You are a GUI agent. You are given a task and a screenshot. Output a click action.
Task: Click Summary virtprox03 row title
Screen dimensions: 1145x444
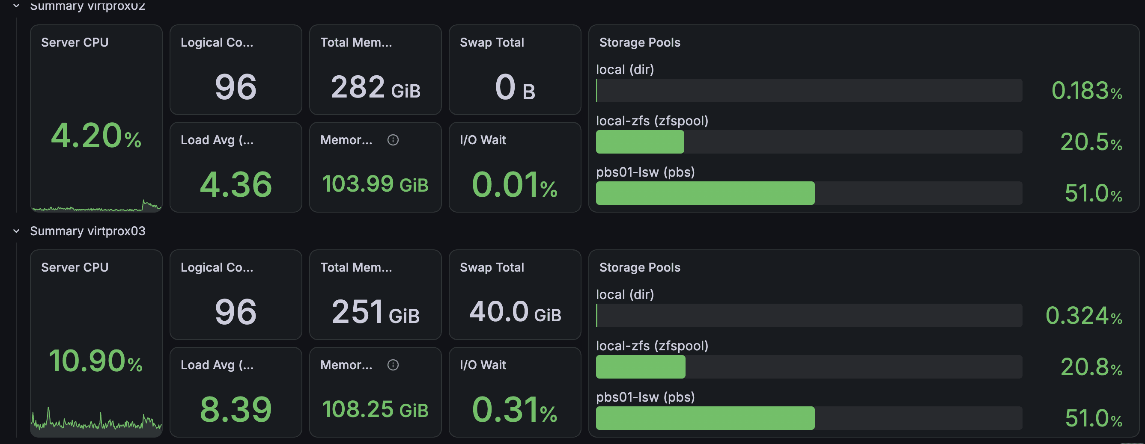coord(87,231)
